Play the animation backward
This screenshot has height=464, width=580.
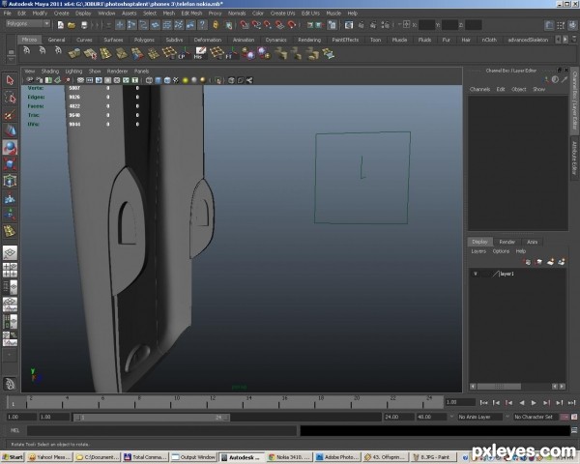point(522,402)
